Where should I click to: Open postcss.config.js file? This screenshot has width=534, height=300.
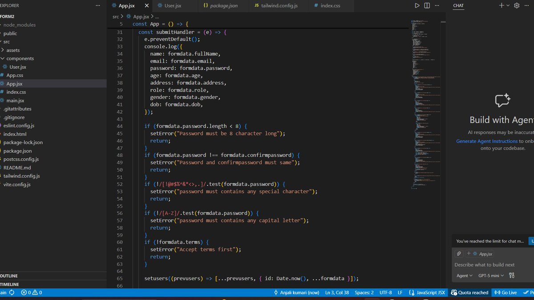[21, 159]
